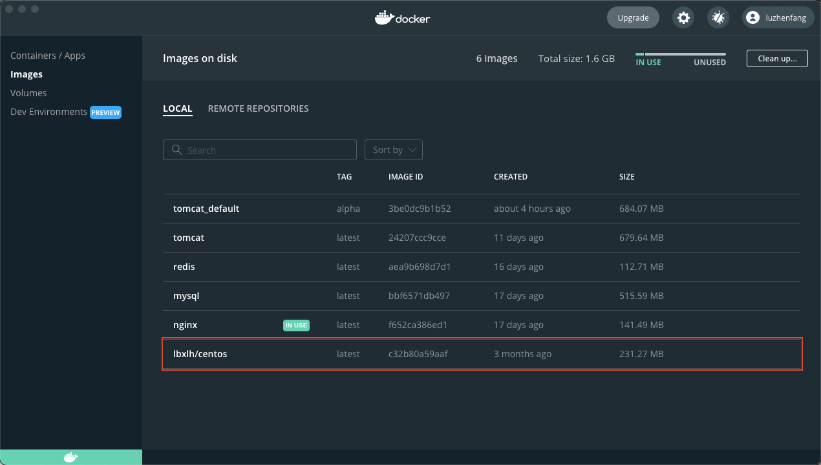The width and height of the screenshot is (821, 465).
Task: Select the tomcat image name
Action: 189,238
